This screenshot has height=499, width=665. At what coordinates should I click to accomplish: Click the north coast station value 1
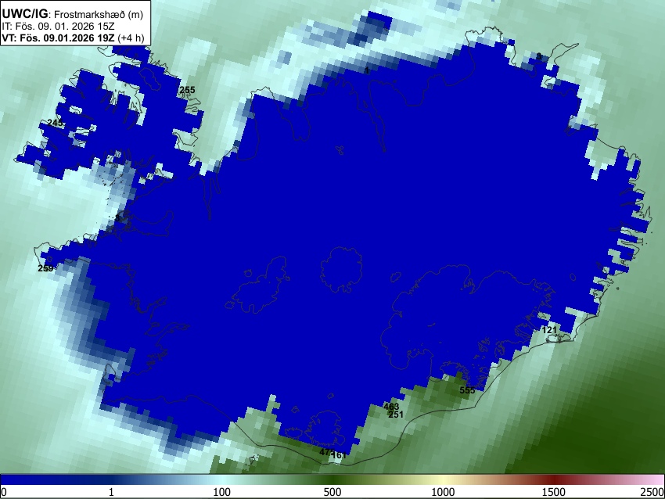pyautogui.click(x=367, y=71)
